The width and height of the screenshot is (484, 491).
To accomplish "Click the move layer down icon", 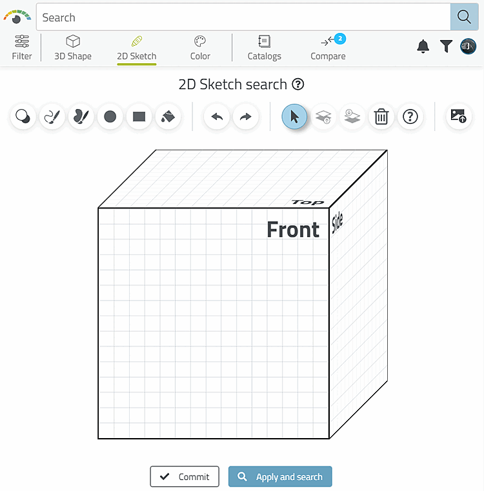I will pyautogui.click(x=352, y=117).
